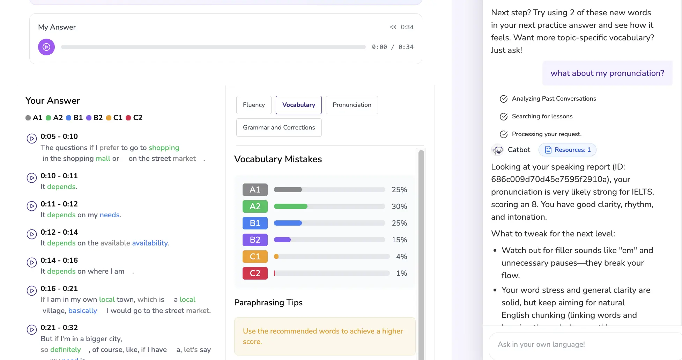The height and width of the screenshot is (360, 682).
Task: Play the 0:12 - 0:14 answer segment
Action: [x=31, y=234]
